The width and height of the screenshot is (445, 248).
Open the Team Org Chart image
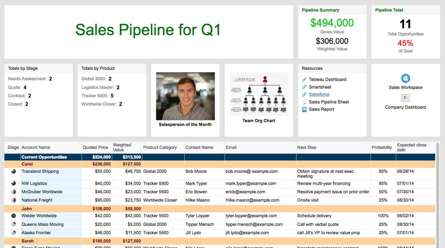click(259, 94)
